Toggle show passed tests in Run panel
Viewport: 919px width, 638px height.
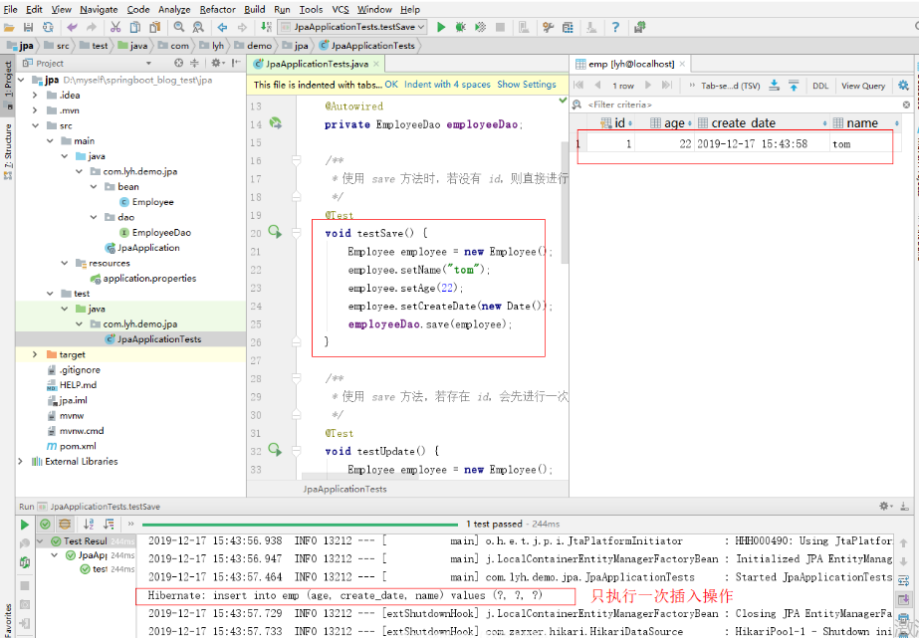click(x=46, y=524)
